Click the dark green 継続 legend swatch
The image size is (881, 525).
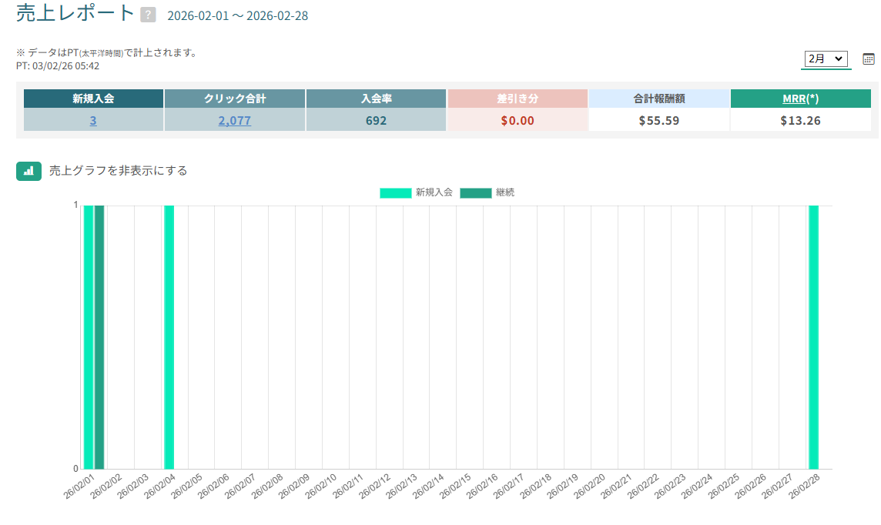click(x=475, y=192)
